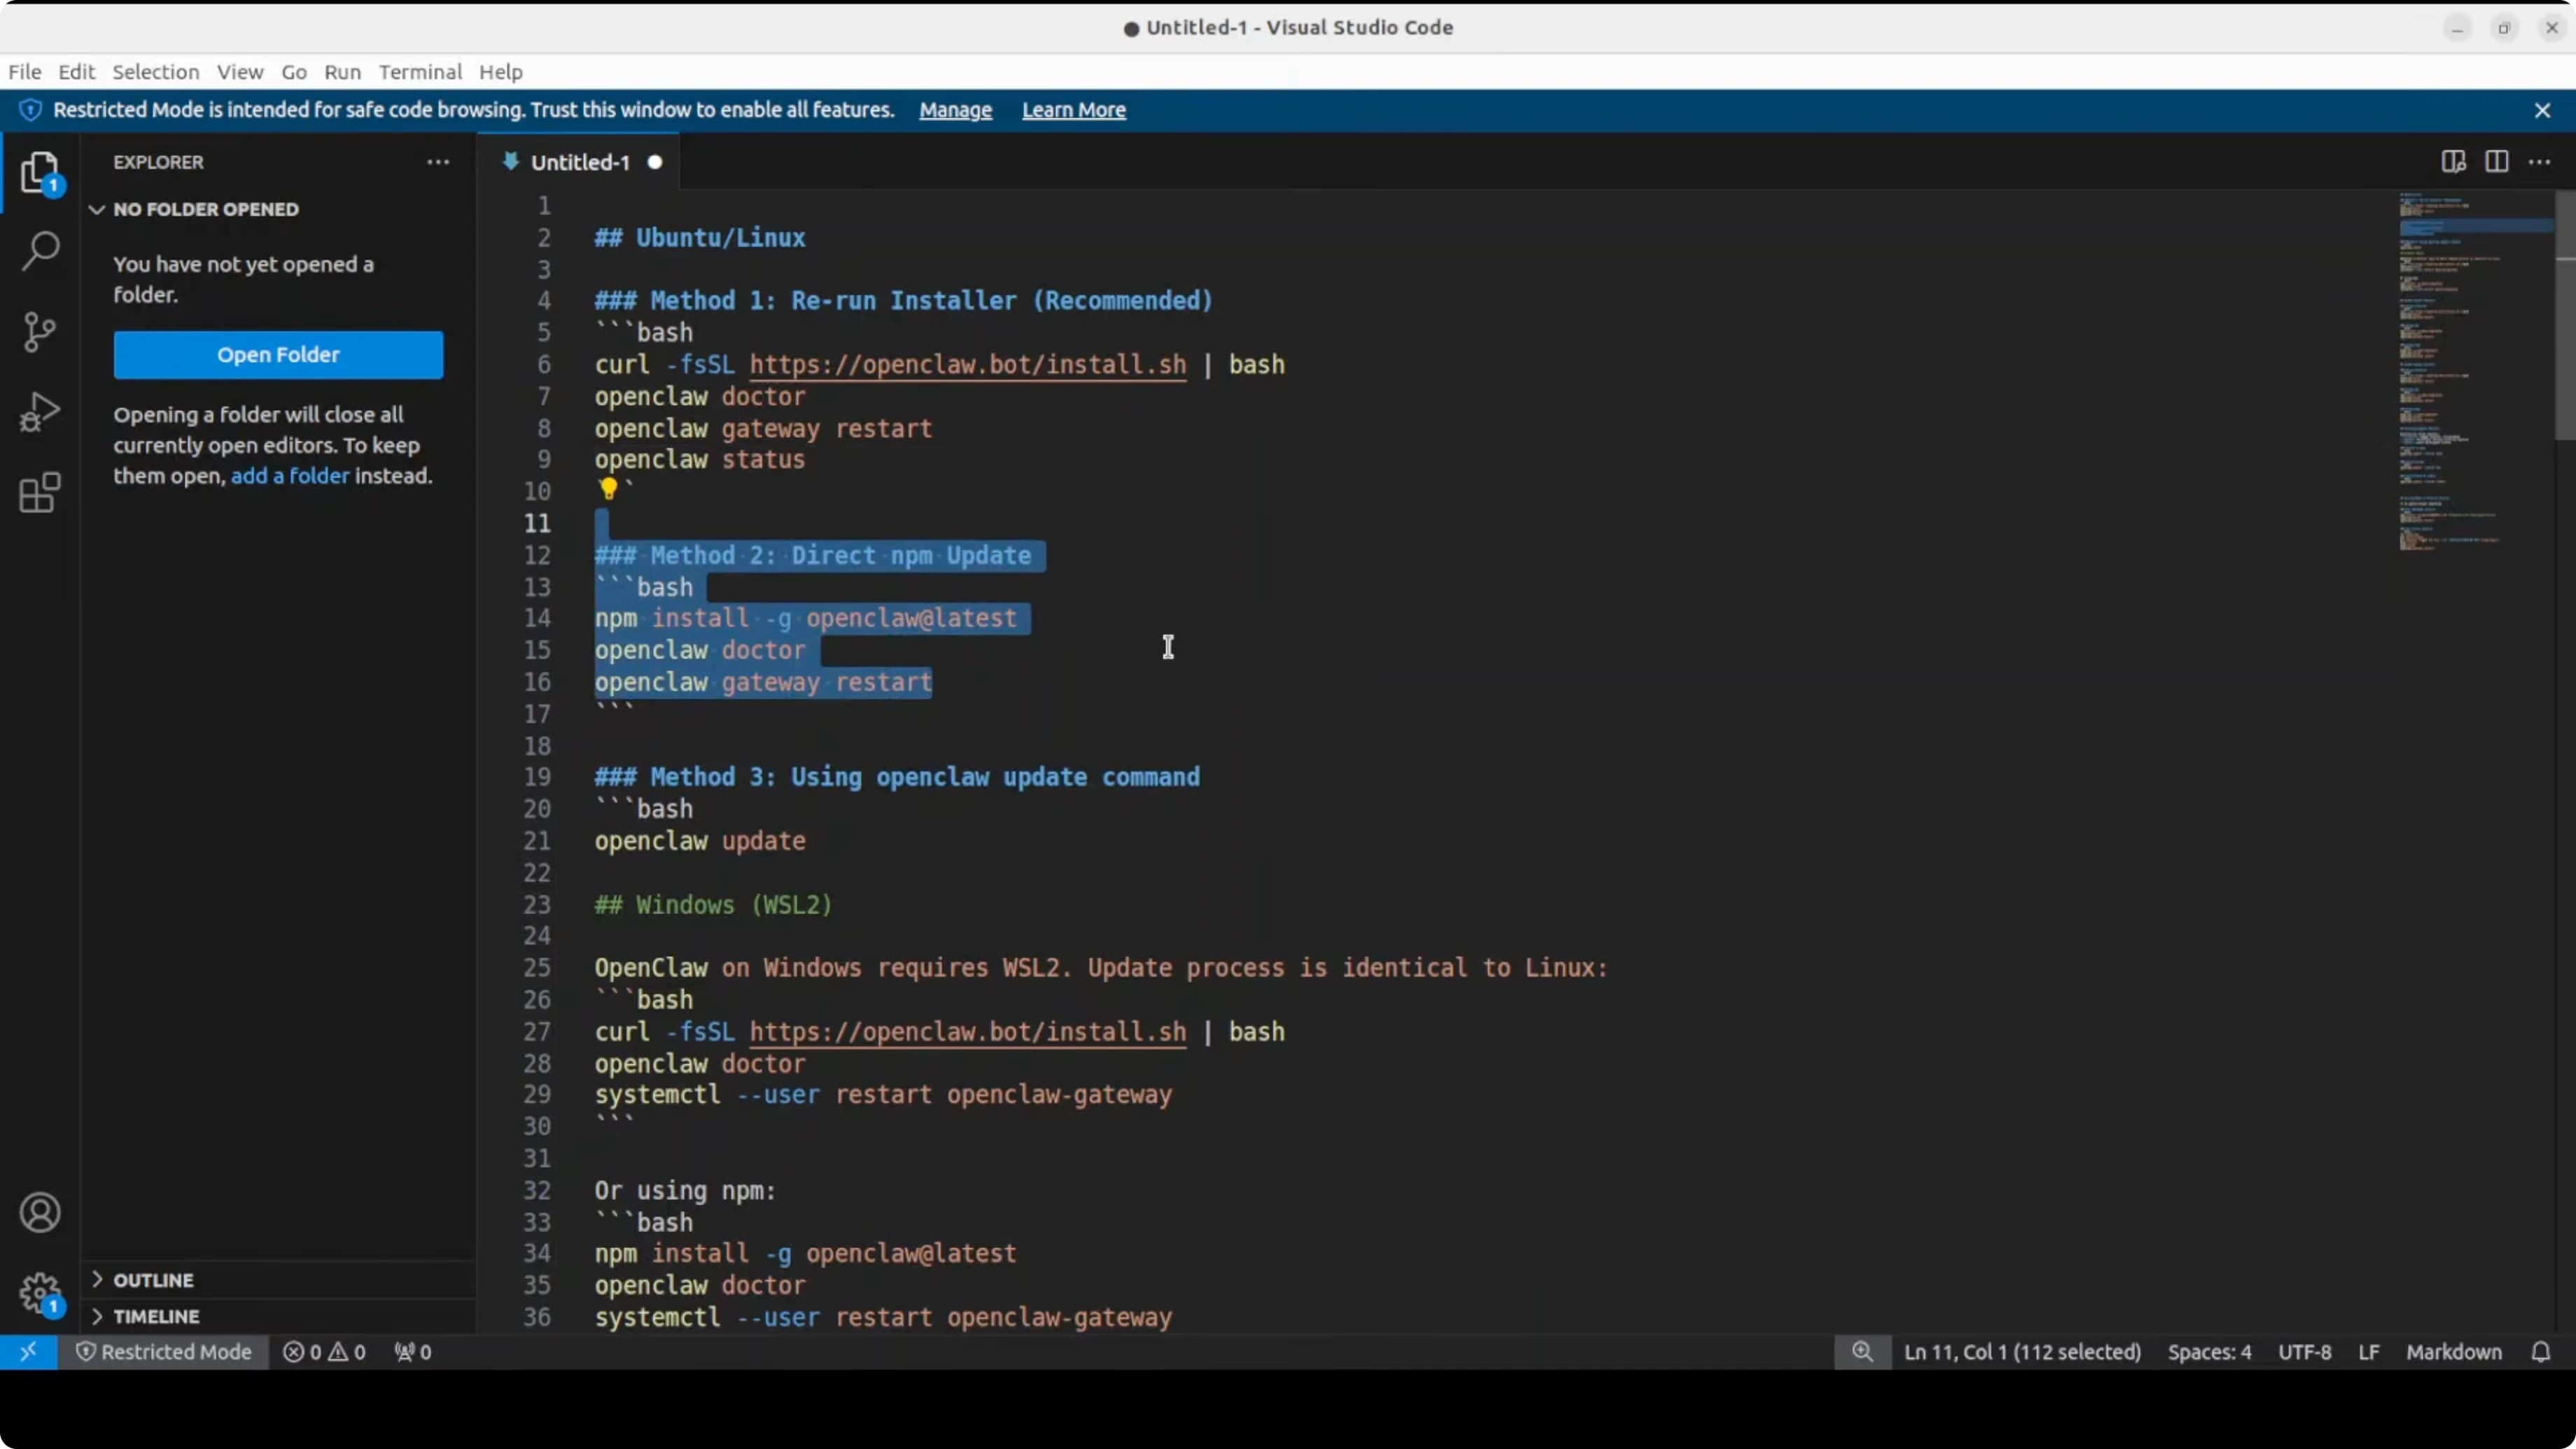
Task: Click the lightbulb code action on line 10
Action: pos(610,487)
